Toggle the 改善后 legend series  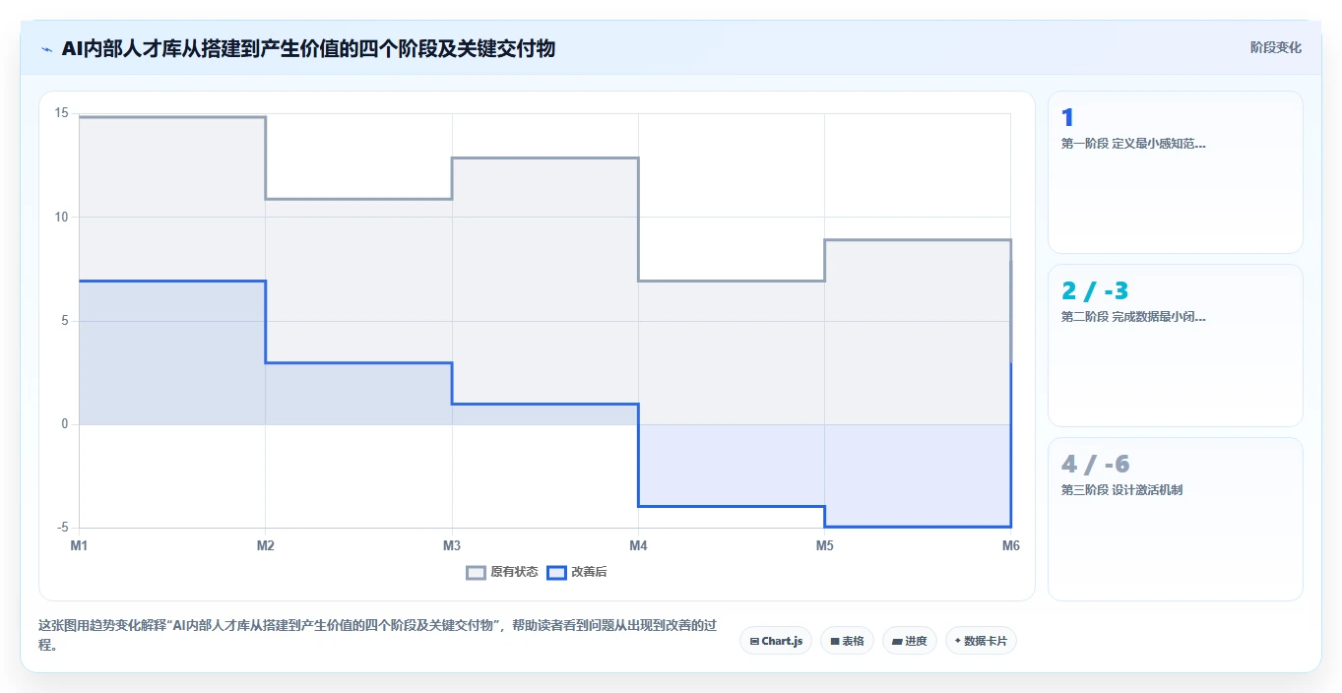click(577, 572)
